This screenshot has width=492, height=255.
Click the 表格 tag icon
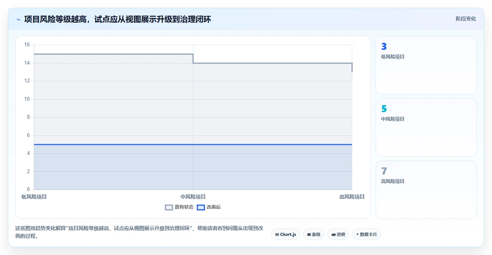(309, 234)
